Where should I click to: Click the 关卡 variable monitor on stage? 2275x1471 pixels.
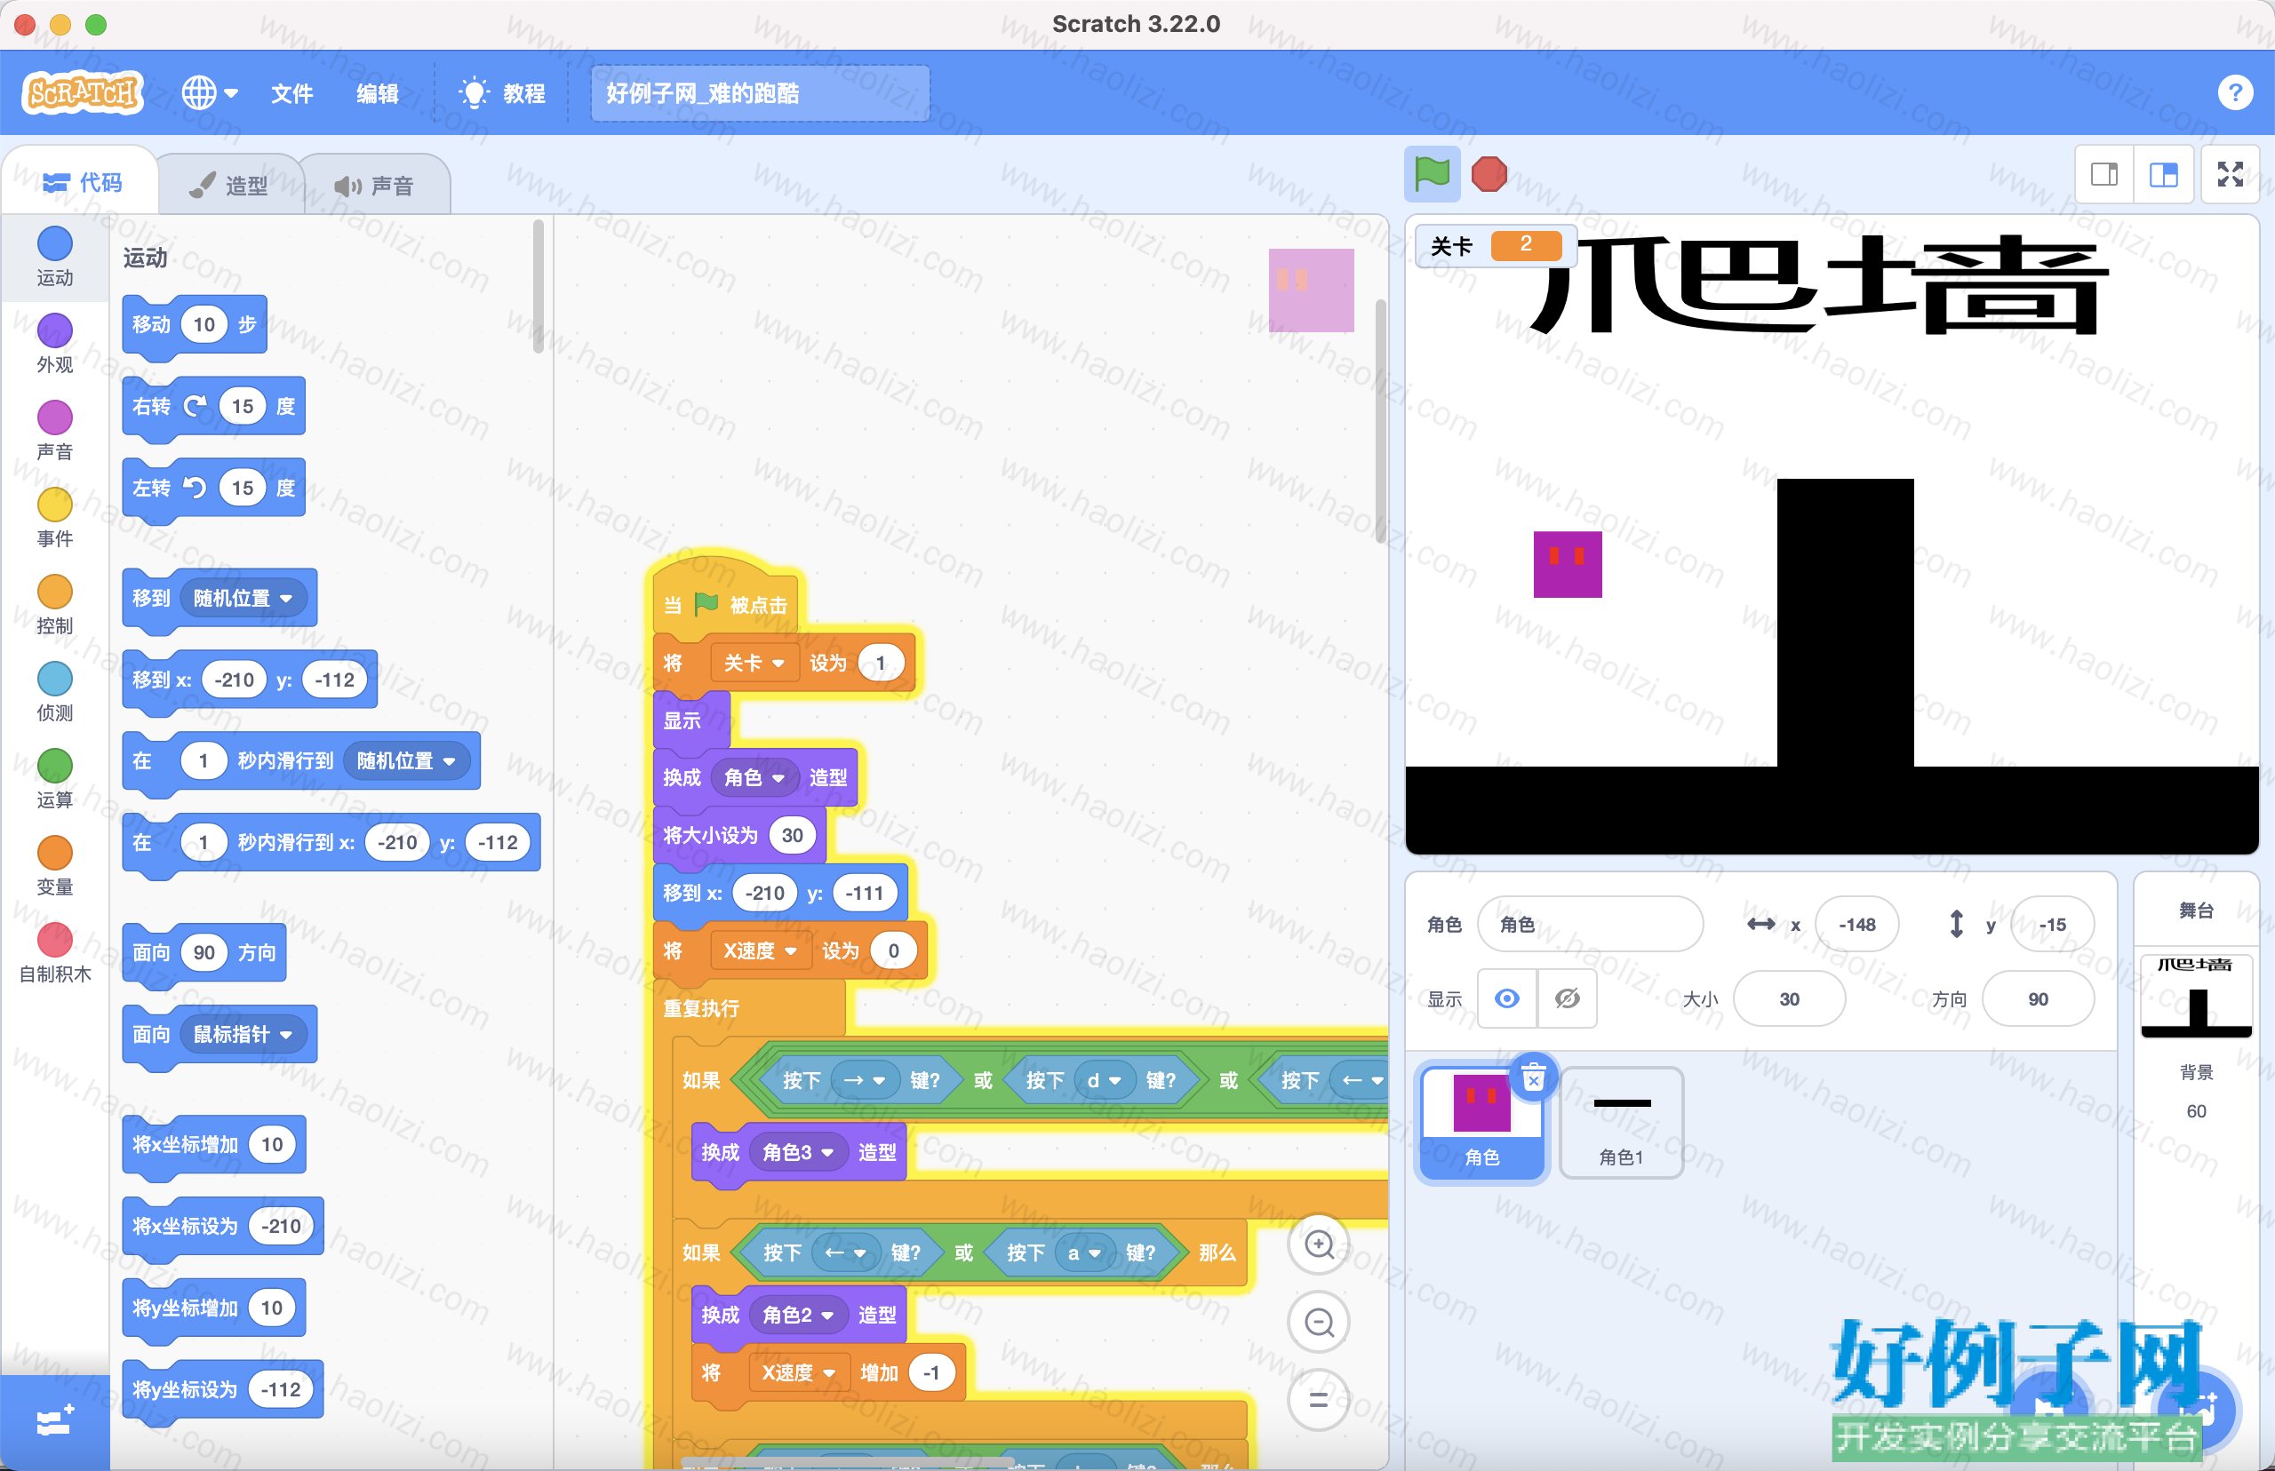coord(1495,245)
